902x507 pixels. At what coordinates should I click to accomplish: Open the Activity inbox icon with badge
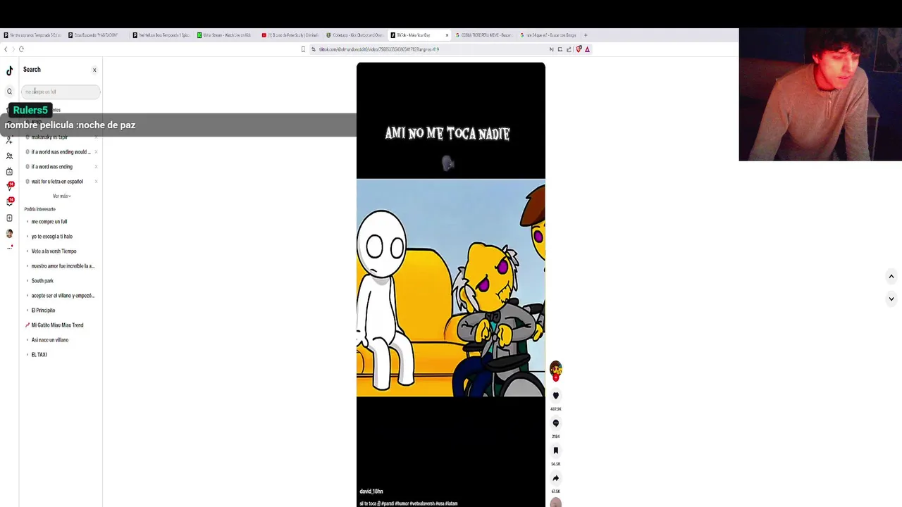9,202
